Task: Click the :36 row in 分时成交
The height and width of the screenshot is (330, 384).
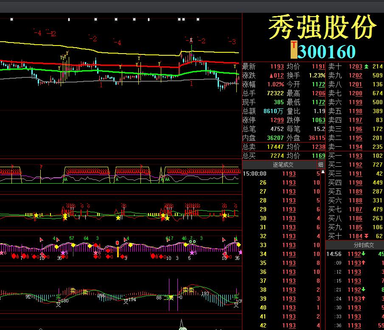Action: (355, 325)
